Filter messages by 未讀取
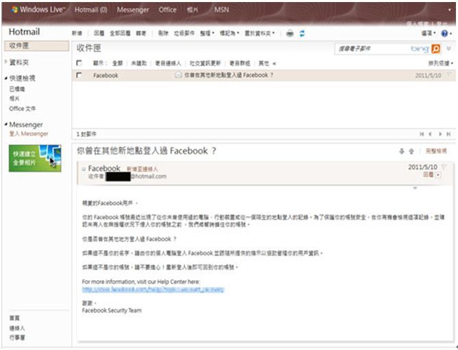Viewport: 458px width, 350px height. (139, 63)
